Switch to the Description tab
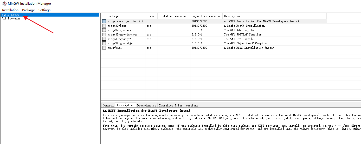 (126, 105)
